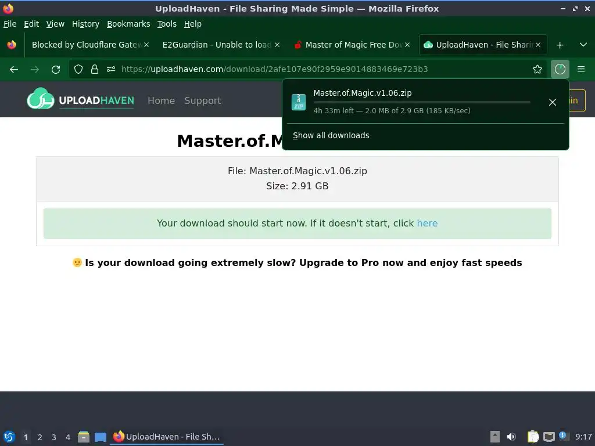Open the update notifier tray icon
Screen dimensions: 595x446
(564, 436)
